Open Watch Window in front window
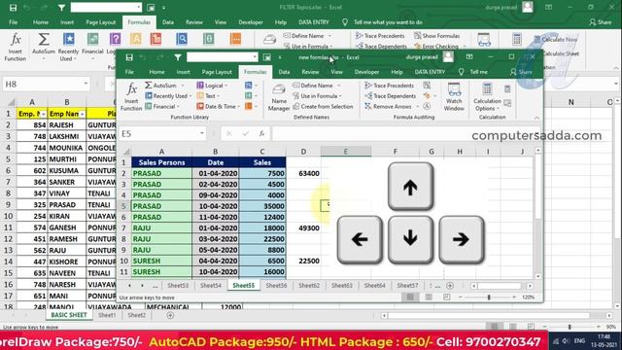This screenshot has height=350, width=622. [454, 97]
